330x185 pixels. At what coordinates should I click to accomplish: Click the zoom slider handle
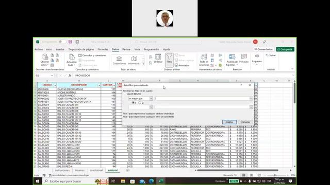click(275, 175)
